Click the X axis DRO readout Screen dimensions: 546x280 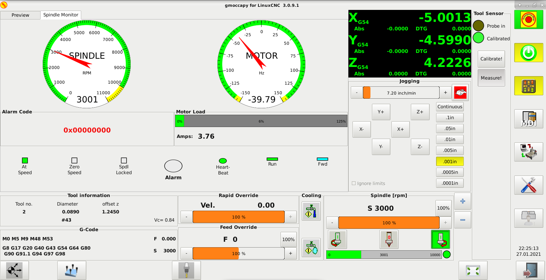tap(410, 21)
